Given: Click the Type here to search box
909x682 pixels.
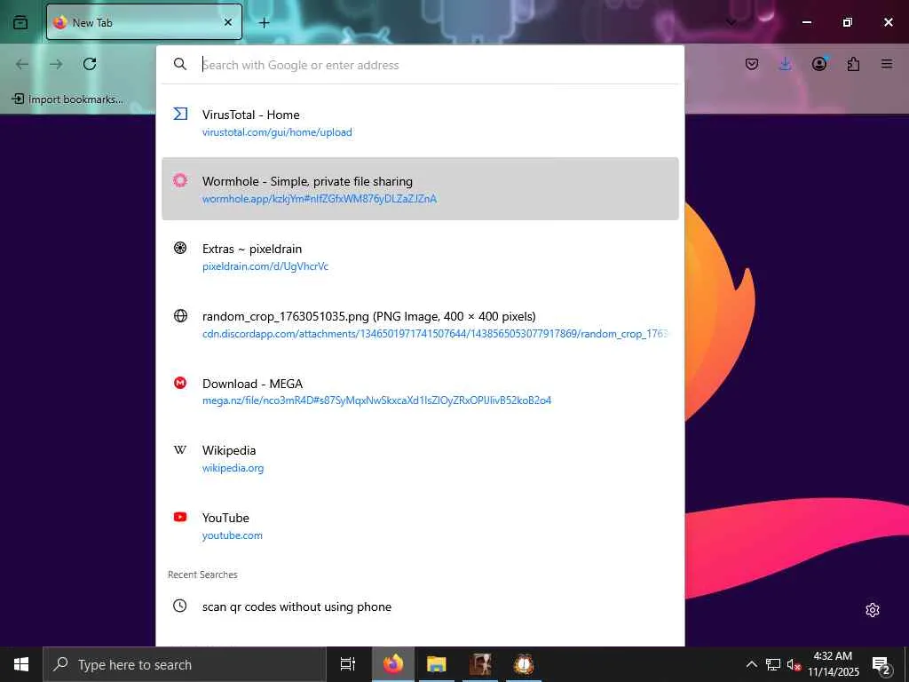Looking at the screenshot, I should (185, 664).
